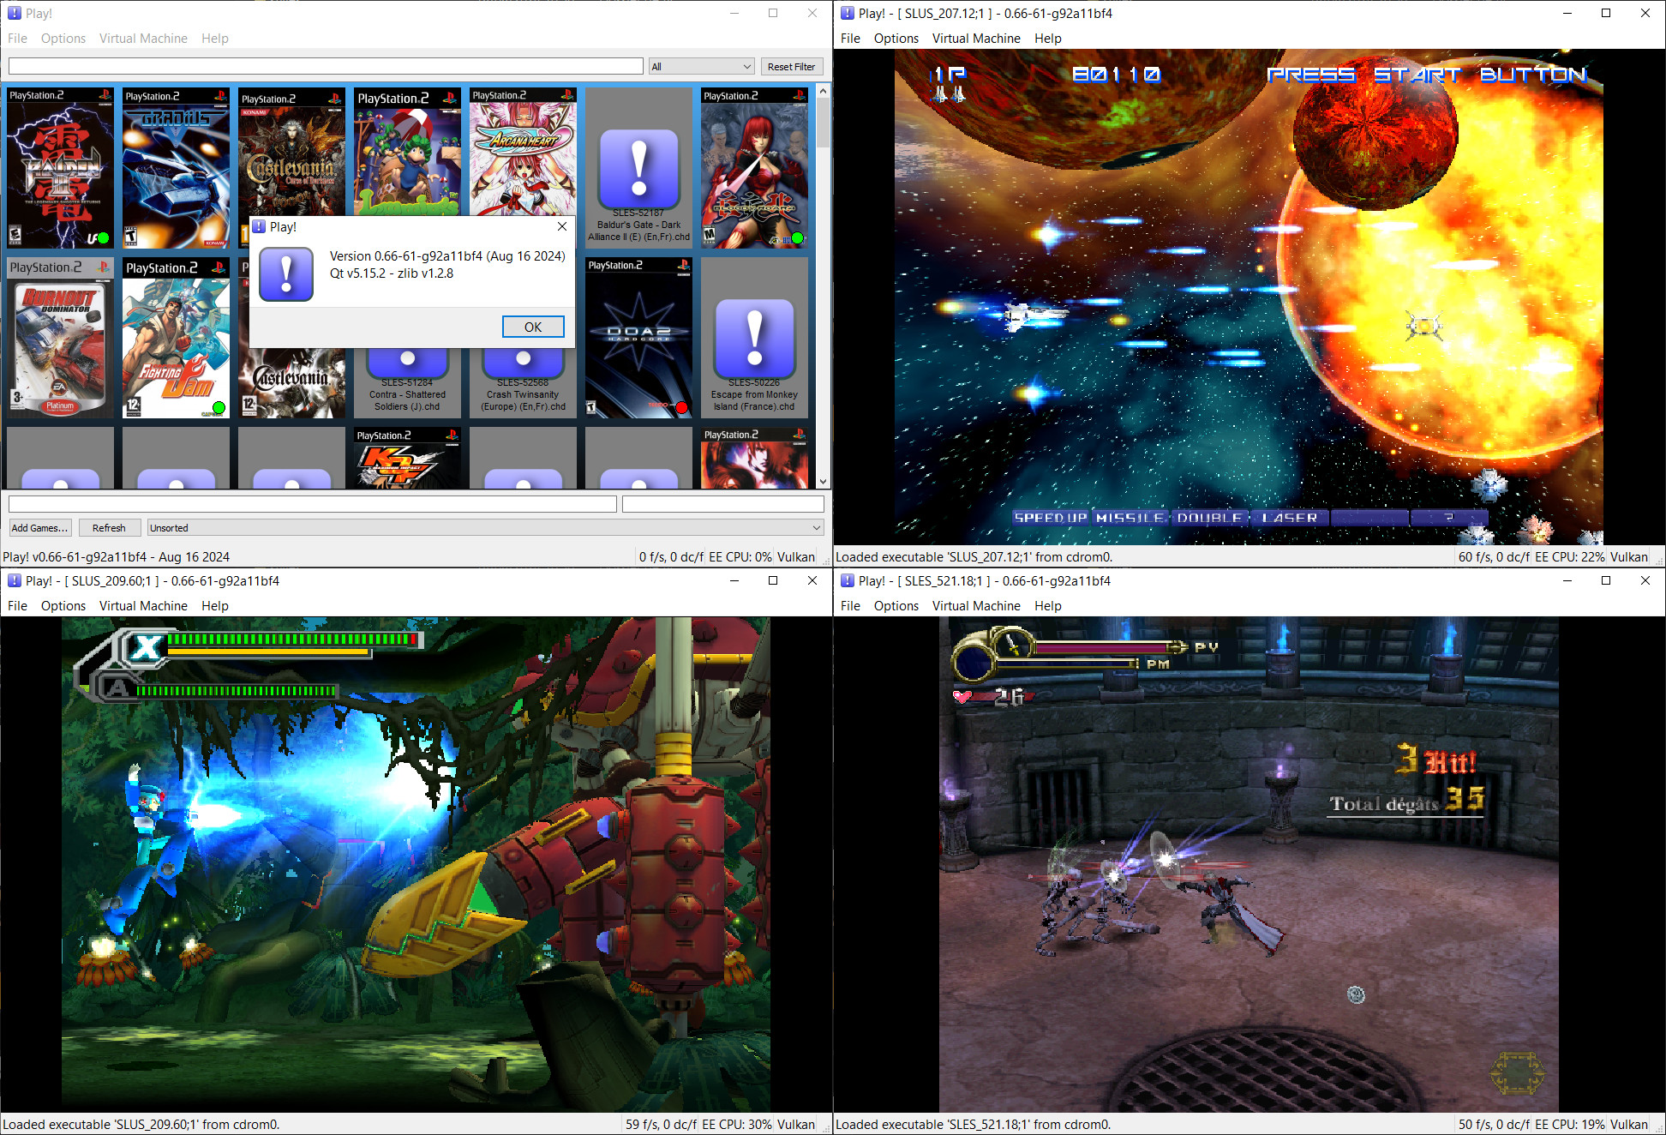Select the Gradius V game cover
Image resolution: width=1666 pixels, height=1135 pixels.
pyautogui.click(x=176, y=167)
